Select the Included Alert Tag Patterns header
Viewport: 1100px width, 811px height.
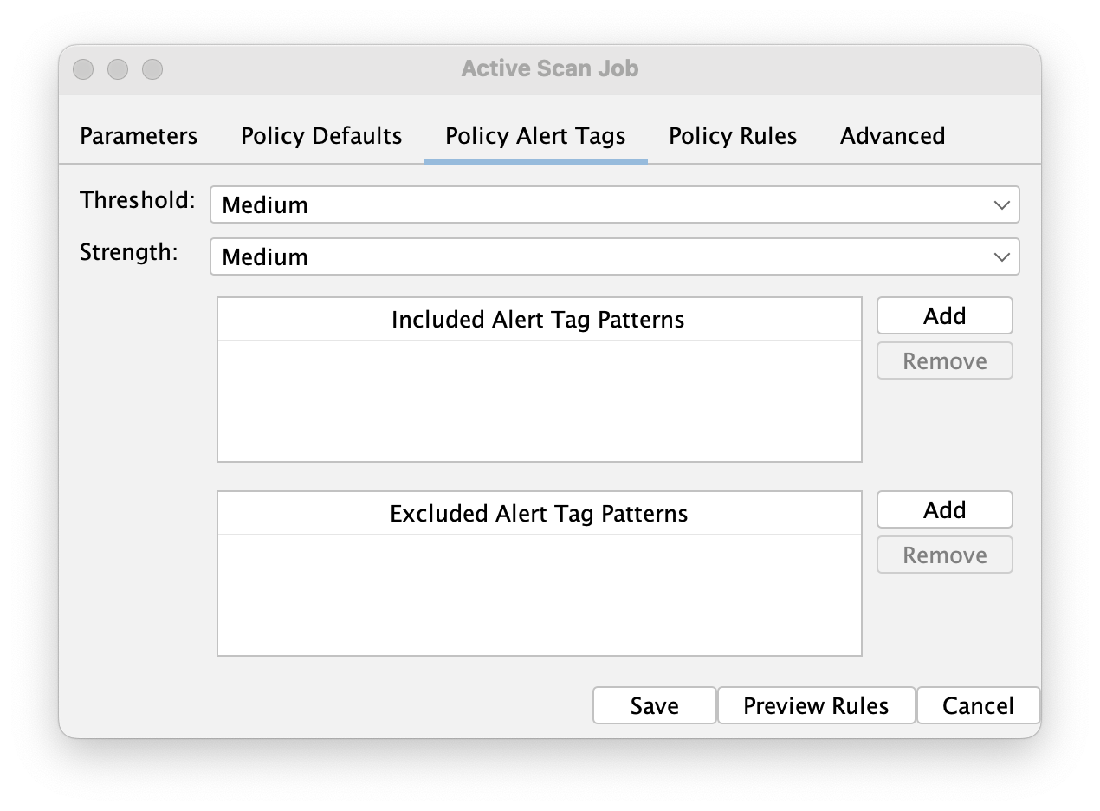click(x=538, y=319)
